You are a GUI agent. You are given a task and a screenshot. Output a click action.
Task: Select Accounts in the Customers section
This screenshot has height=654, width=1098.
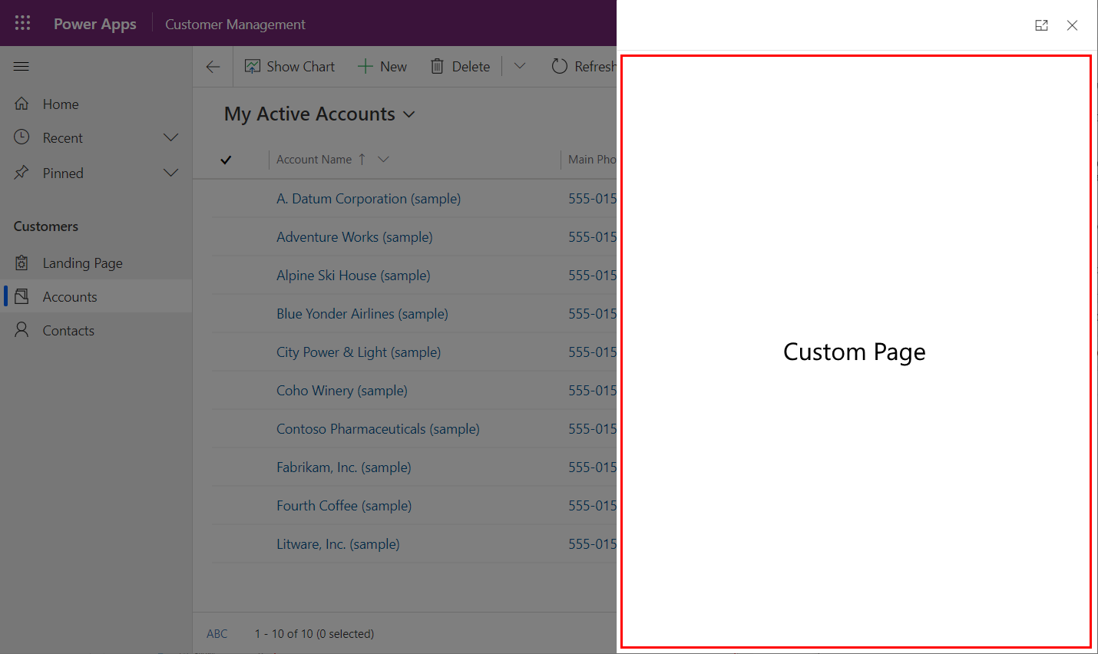(x=70, y=296)
